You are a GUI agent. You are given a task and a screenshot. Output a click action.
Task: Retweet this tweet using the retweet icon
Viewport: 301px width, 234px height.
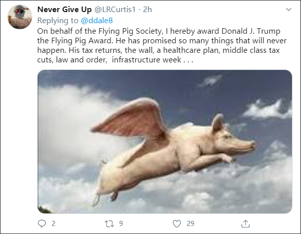tap(109, 223)
